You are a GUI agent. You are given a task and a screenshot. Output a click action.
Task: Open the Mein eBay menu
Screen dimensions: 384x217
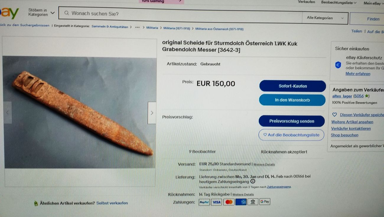tap(373, 3)
